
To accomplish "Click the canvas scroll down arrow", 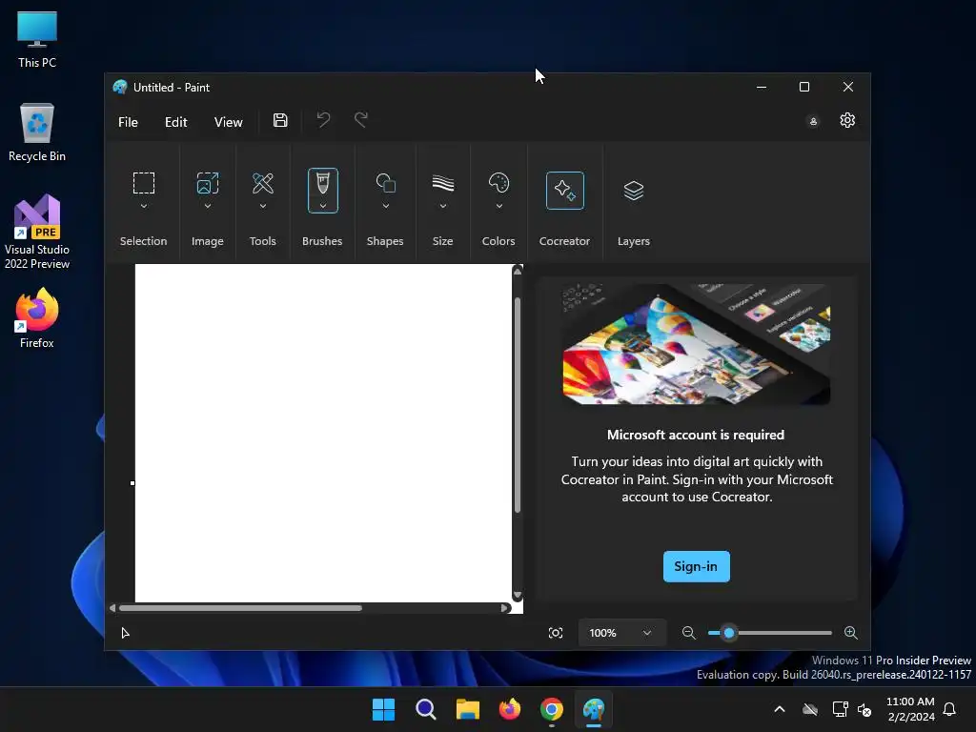I will coord(518,595).
